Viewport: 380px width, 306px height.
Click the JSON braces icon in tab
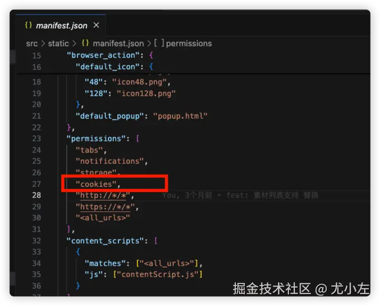[28, 25]
